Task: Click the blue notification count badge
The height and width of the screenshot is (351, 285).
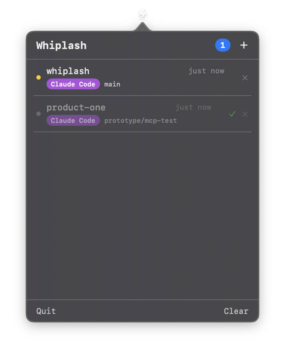Action: [x=222, y=45]
